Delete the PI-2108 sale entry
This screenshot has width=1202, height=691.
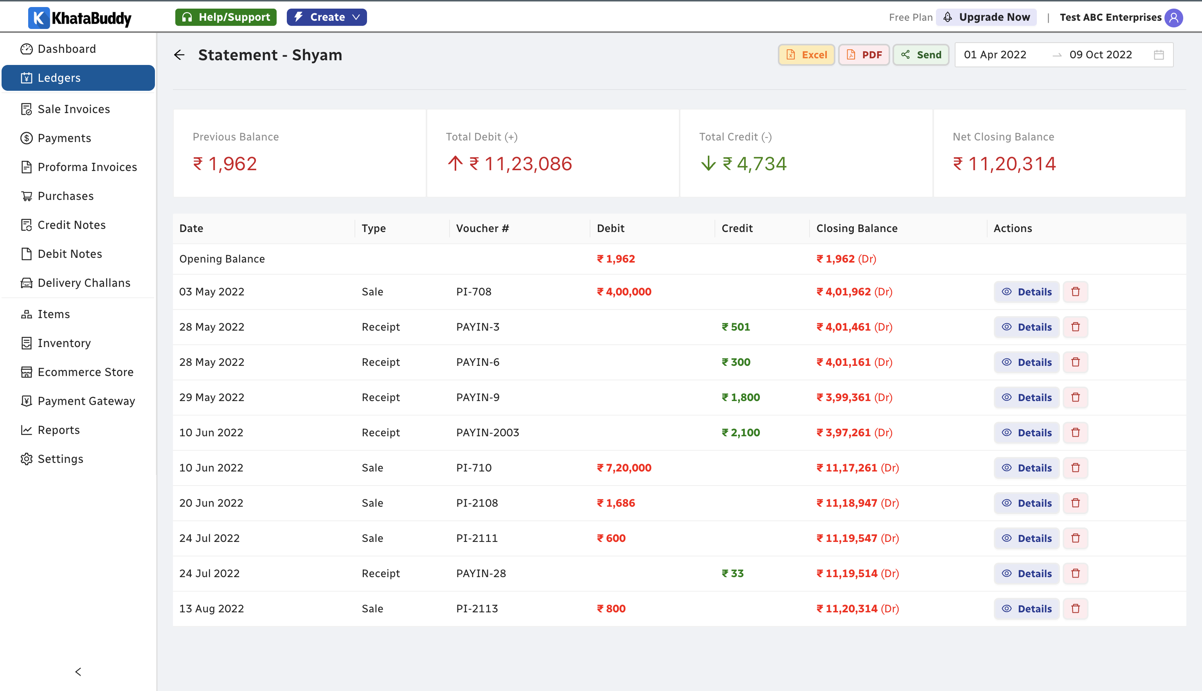click(1075, 502)
